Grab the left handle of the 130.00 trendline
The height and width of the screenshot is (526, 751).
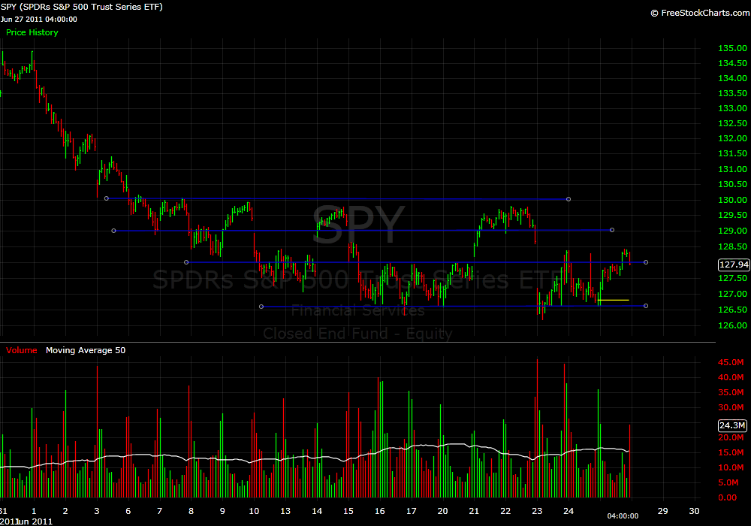(x=107, y=198)
